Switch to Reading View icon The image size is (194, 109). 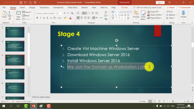click(159, 101)
